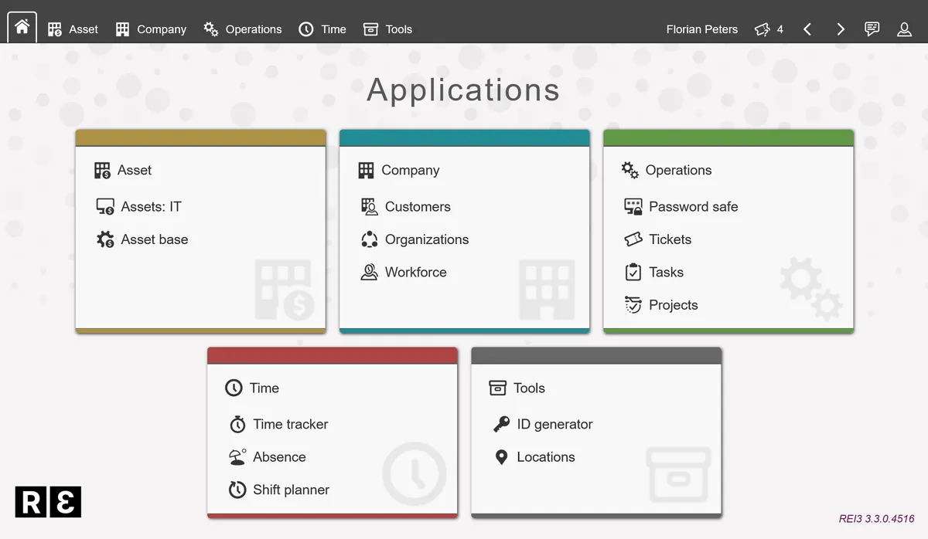Image resolution: width=928 pixels, height=539 pixels.
Task: Click the Organizations icon
Action: coord(370,239)
